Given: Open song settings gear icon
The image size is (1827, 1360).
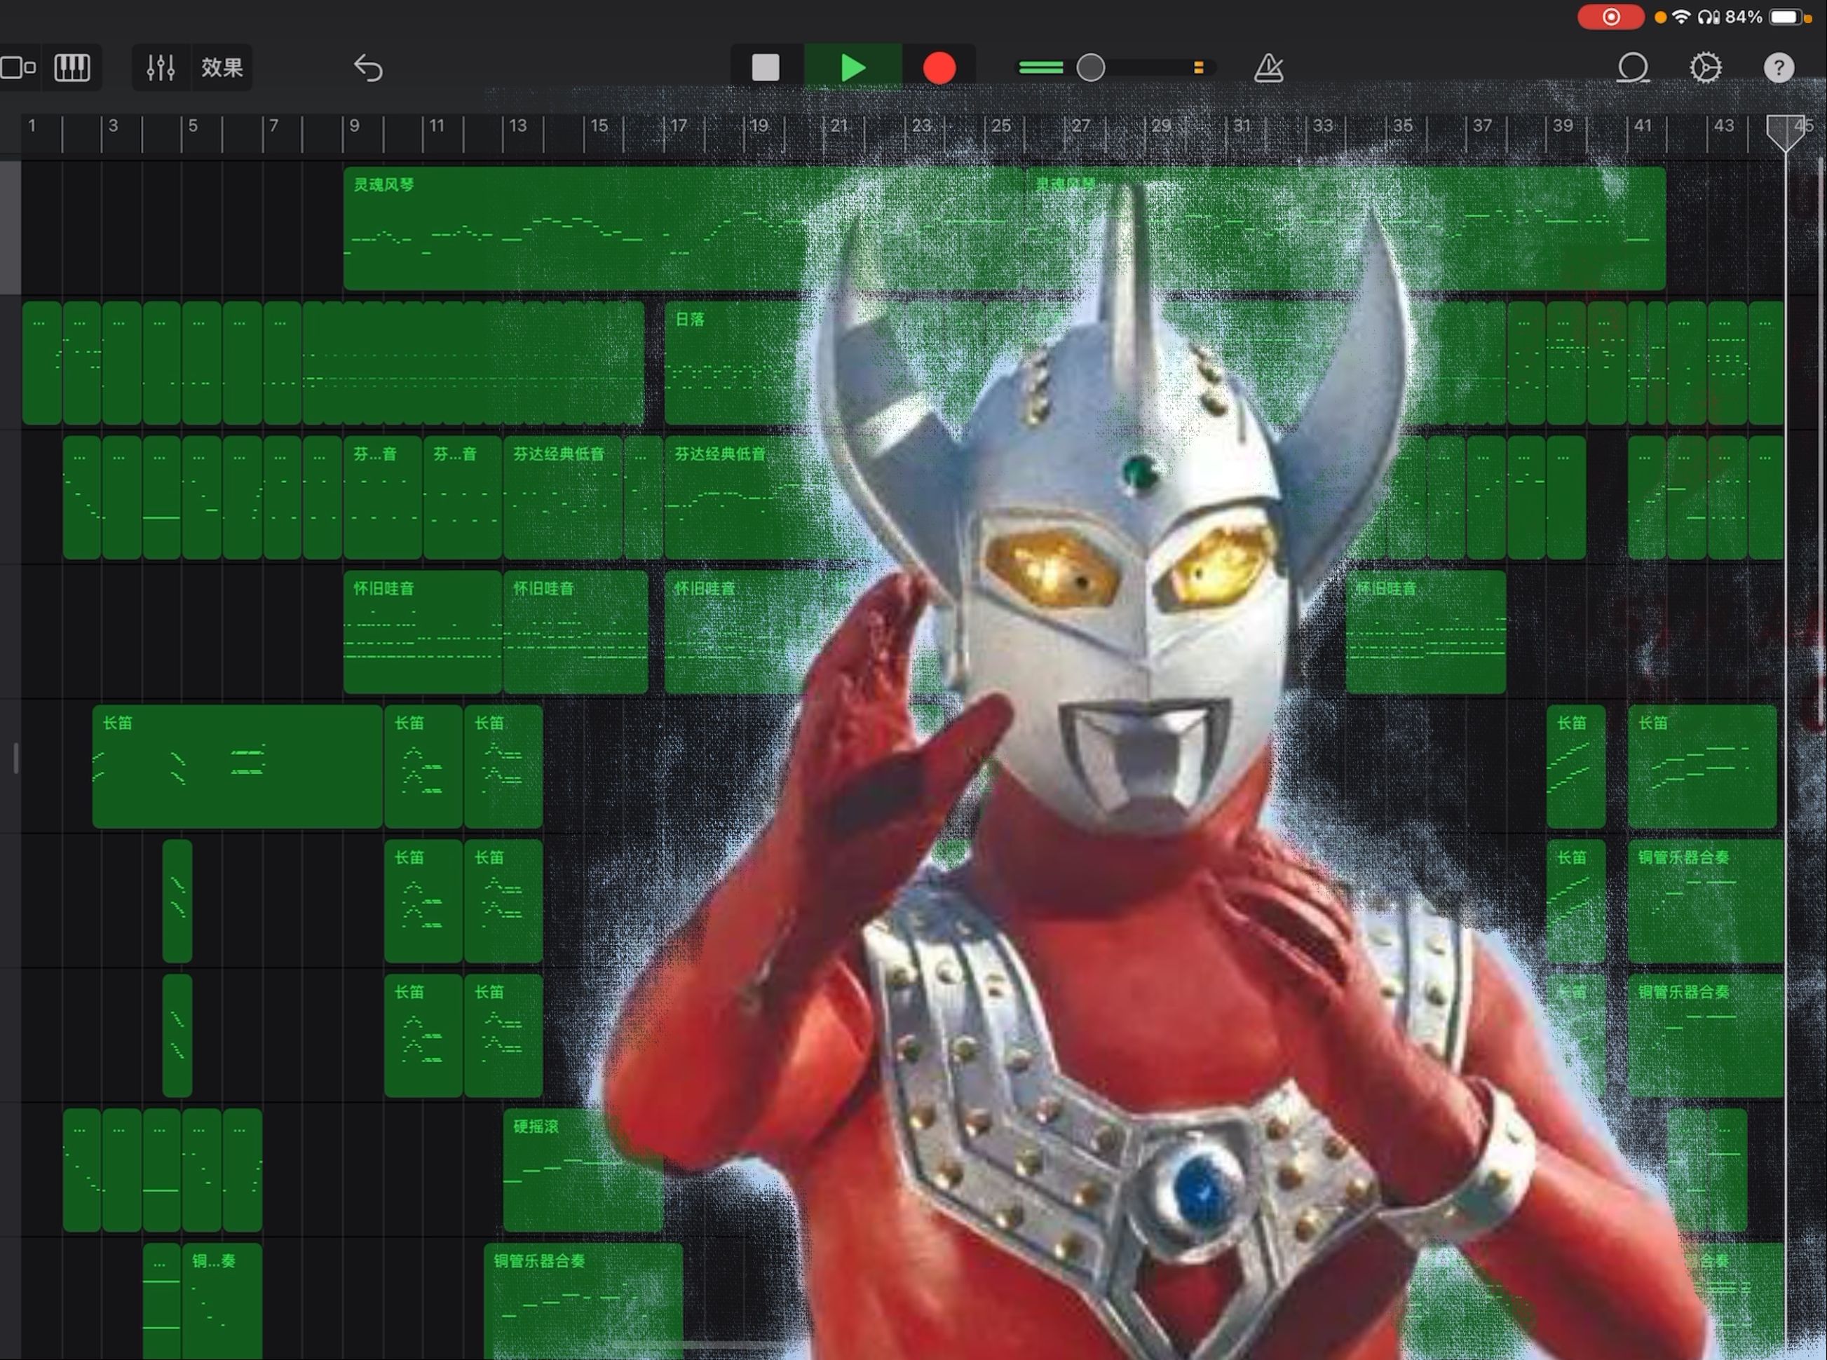Looking at the screenshot, I should pos(1705,67).
